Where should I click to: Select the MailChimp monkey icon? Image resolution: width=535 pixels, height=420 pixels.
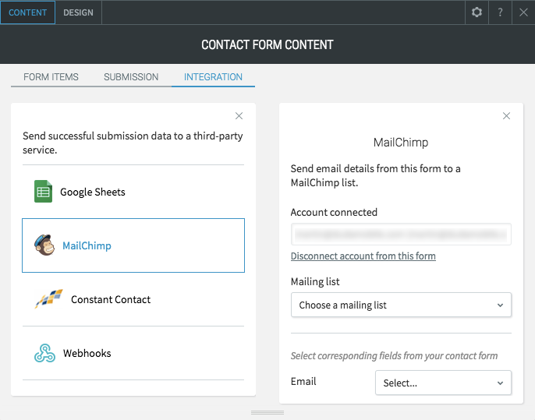pyautogui.click(x=44, y=245)
